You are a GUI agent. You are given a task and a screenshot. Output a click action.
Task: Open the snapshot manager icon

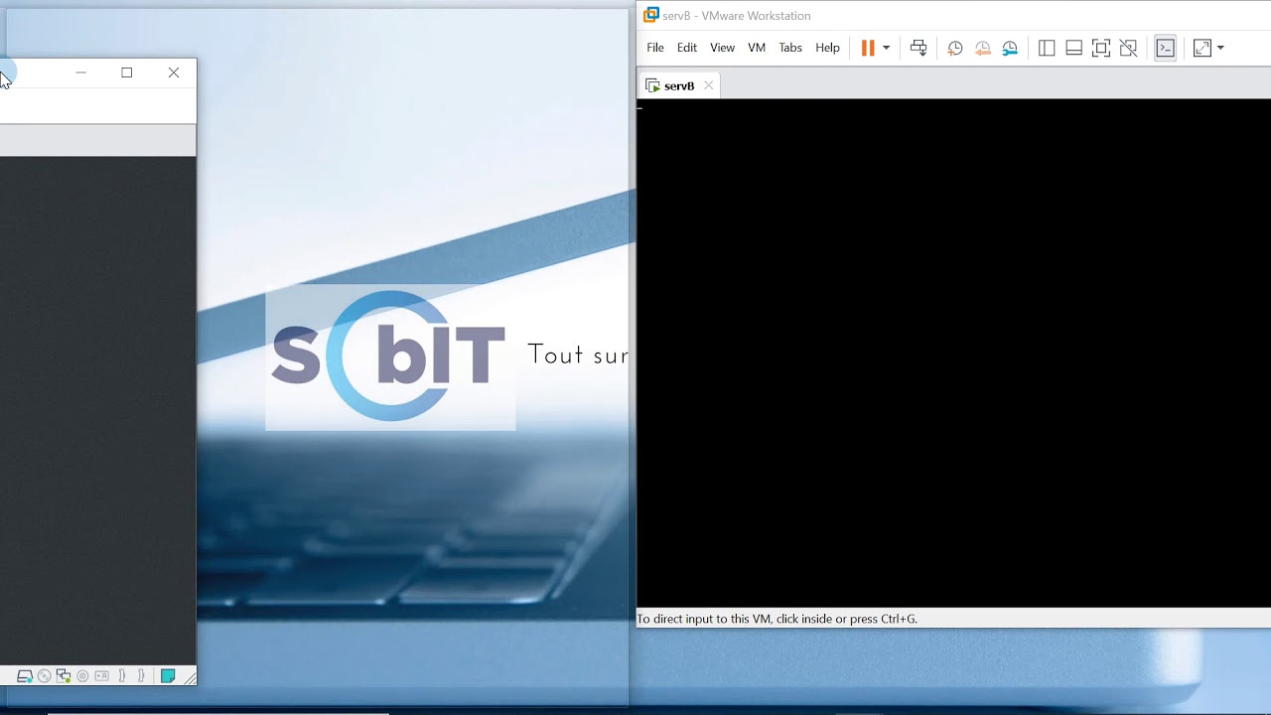click(1010, 48)
